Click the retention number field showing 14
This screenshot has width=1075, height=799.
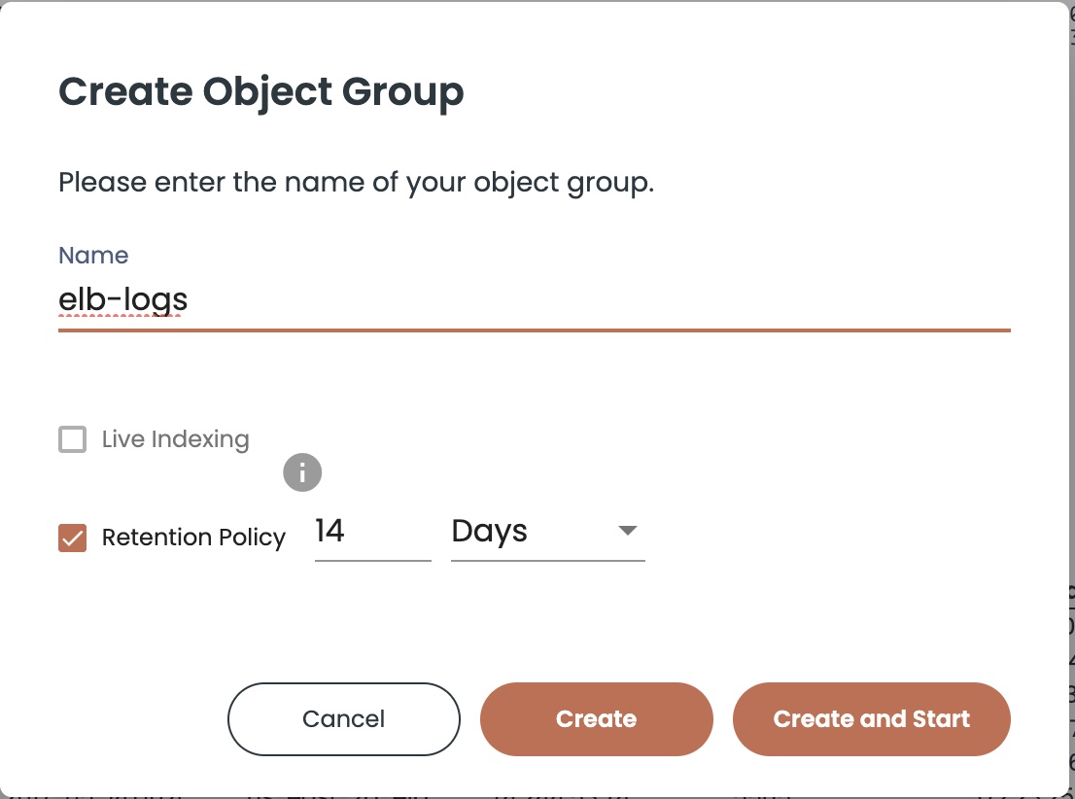pos(373,533)
